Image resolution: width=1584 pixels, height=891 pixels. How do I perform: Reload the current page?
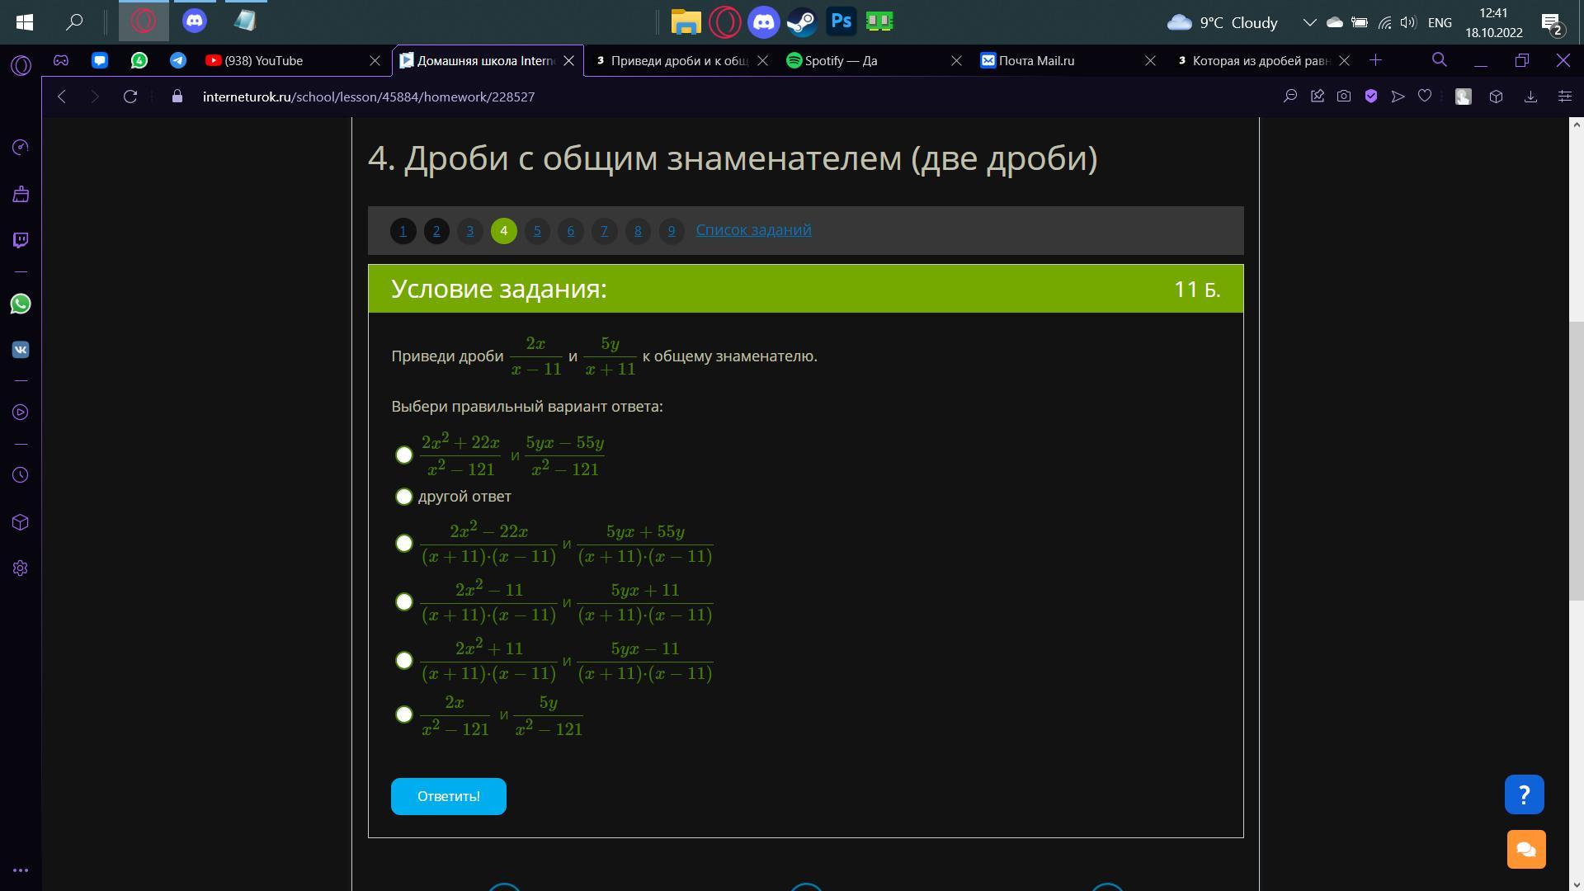coord(130,97)
